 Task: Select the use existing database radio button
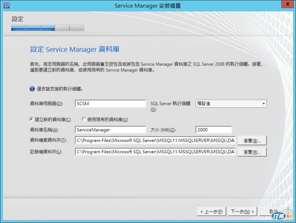point(84,119)
